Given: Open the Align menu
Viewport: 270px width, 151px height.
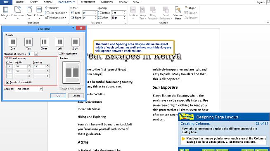Looking at the screenshot, I should click(x=190, y=8).
